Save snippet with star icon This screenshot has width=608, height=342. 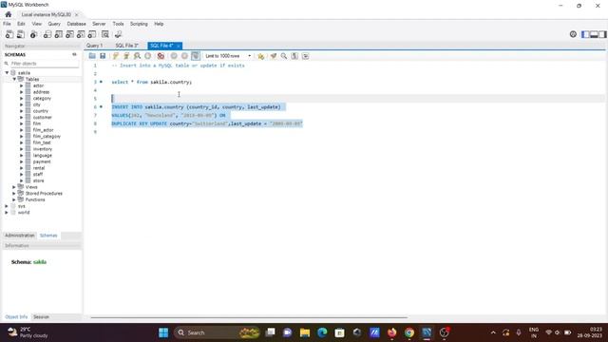(x=260, y=56)
